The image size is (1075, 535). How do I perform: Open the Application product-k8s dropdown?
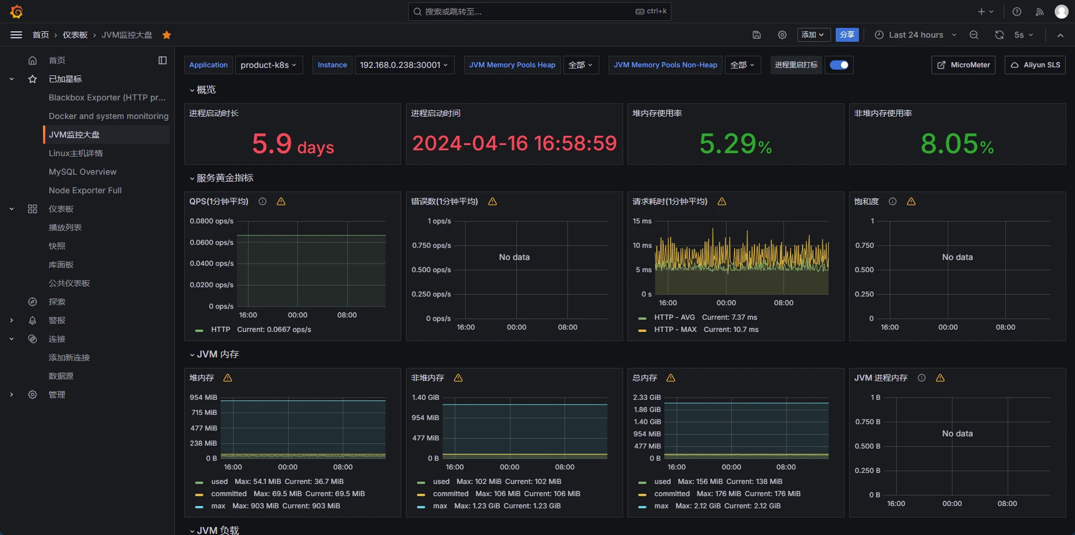pos(269,65)
